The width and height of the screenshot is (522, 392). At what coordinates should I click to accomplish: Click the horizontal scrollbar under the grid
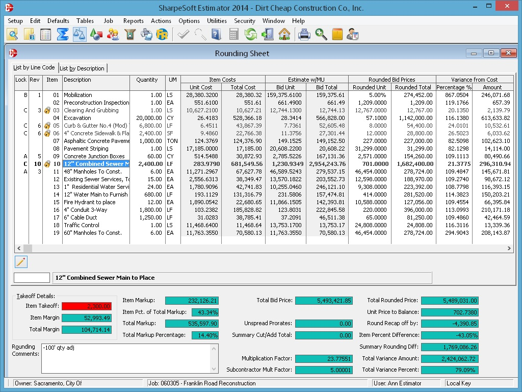point(255,249)
